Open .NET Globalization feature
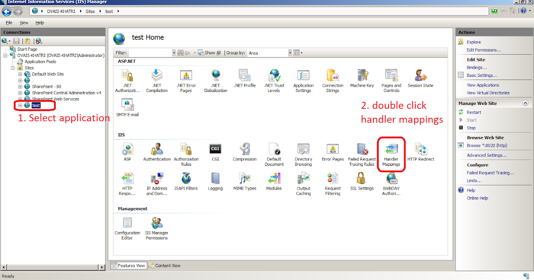 [215, 81]
